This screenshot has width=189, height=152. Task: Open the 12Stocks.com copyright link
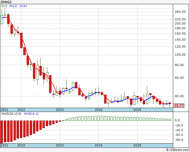point(177,150)
